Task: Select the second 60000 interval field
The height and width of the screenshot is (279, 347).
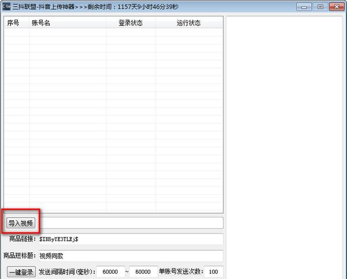Action: [x=143, y=272]
